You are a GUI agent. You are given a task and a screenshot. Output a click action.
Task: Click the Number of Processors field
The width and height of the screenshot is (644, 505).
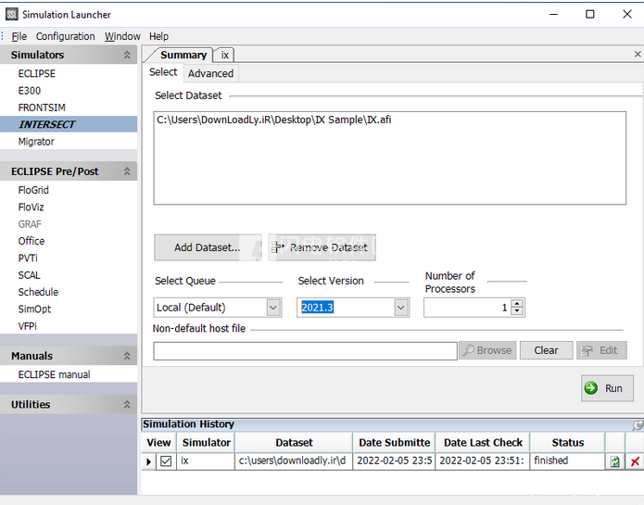467,308
